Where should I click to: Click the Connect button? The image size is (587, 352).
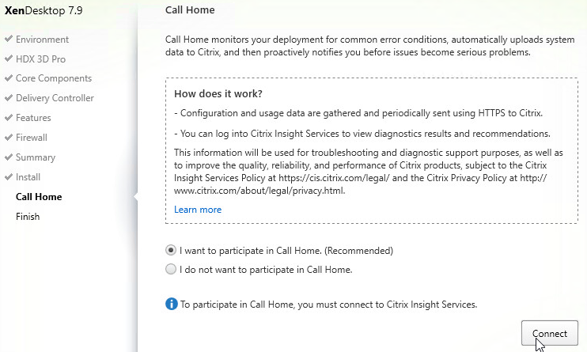[550, 333]
